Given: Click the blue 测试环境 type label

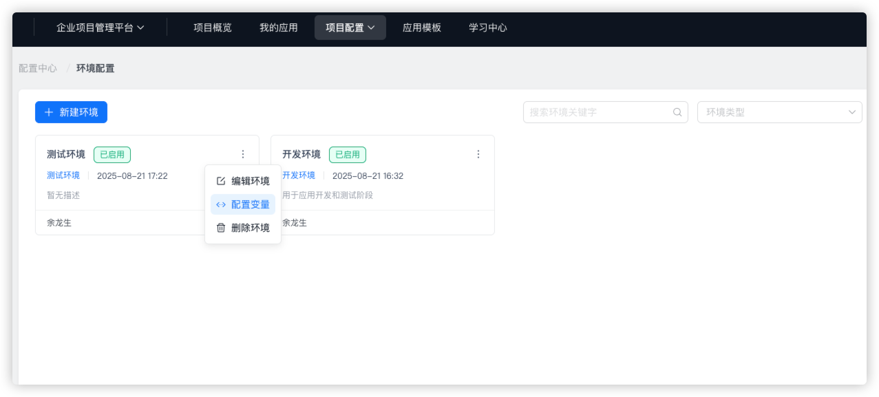Looking at the screenshot, I should coord(63,175).
